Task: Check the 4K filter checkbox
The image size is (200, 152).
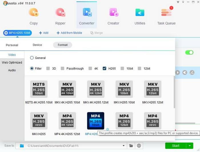Action: pos(90,68)
